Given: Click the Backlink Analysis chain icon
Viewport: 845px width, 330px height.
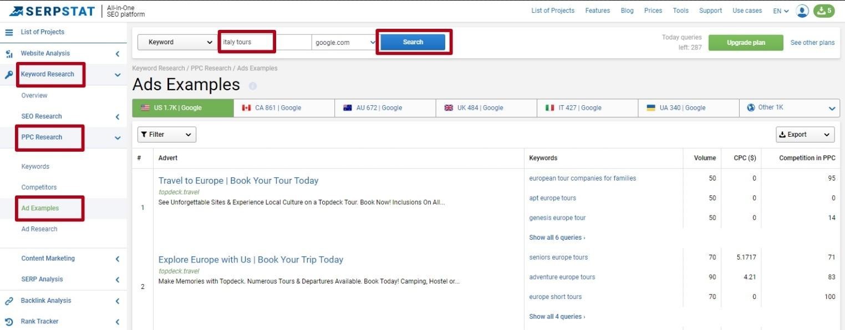Looking at the screenshot, I should pyautogui.click(x=9, y=301).
